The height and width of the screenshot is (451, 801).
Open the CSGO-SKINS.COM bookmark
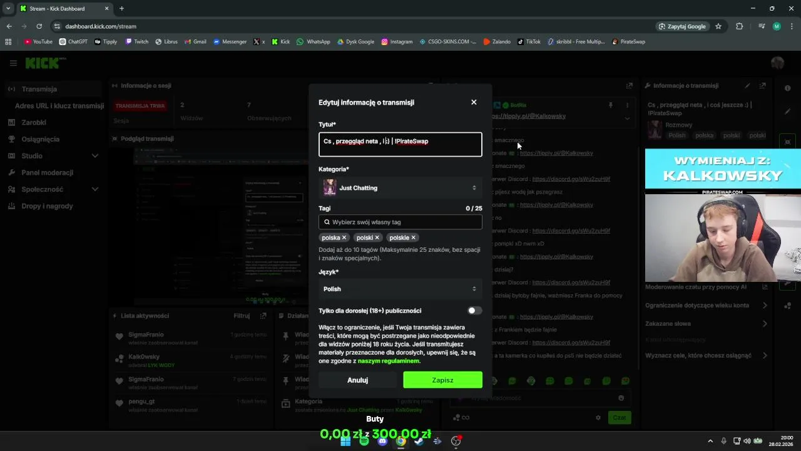447,41
